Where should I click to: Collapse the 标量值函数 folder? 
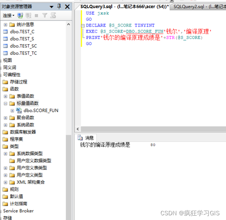click(x=6, y=103)
